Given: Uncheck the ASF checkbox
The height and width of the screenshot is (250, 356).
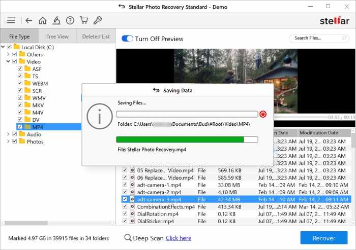Looking at the screenshot, I should point(20,68).
